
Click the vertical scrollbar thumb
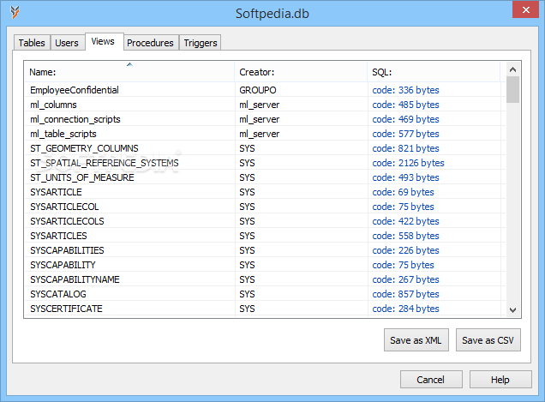click(512, 89)
